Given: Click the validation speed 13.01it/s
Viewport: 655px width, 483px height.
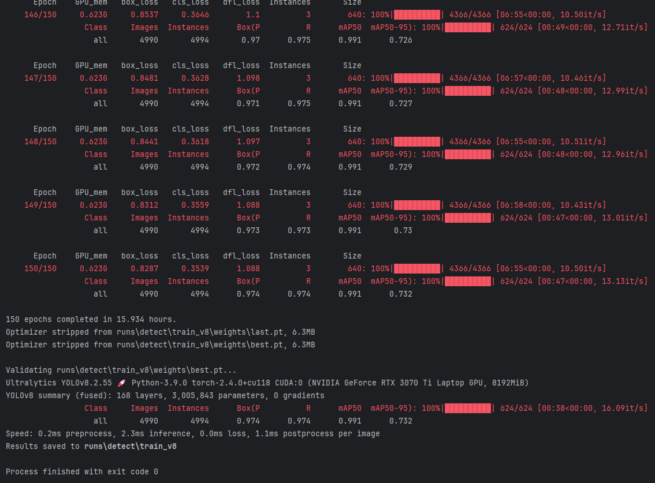Looking at the screenshot, I should click(623, 218).
